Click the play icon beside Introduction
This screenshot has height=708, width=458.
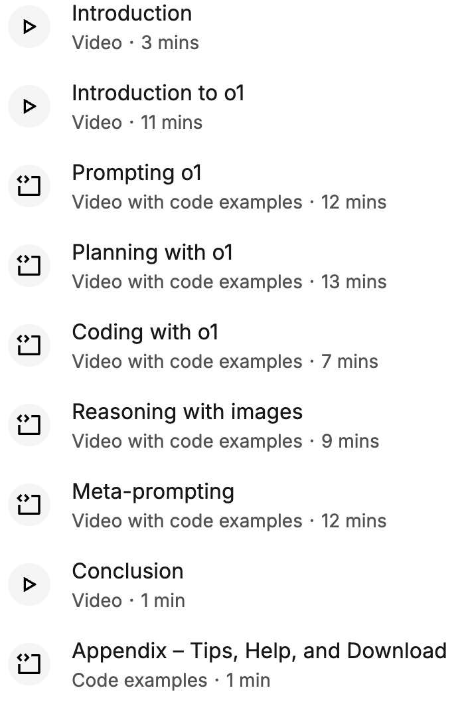point(29,27)
